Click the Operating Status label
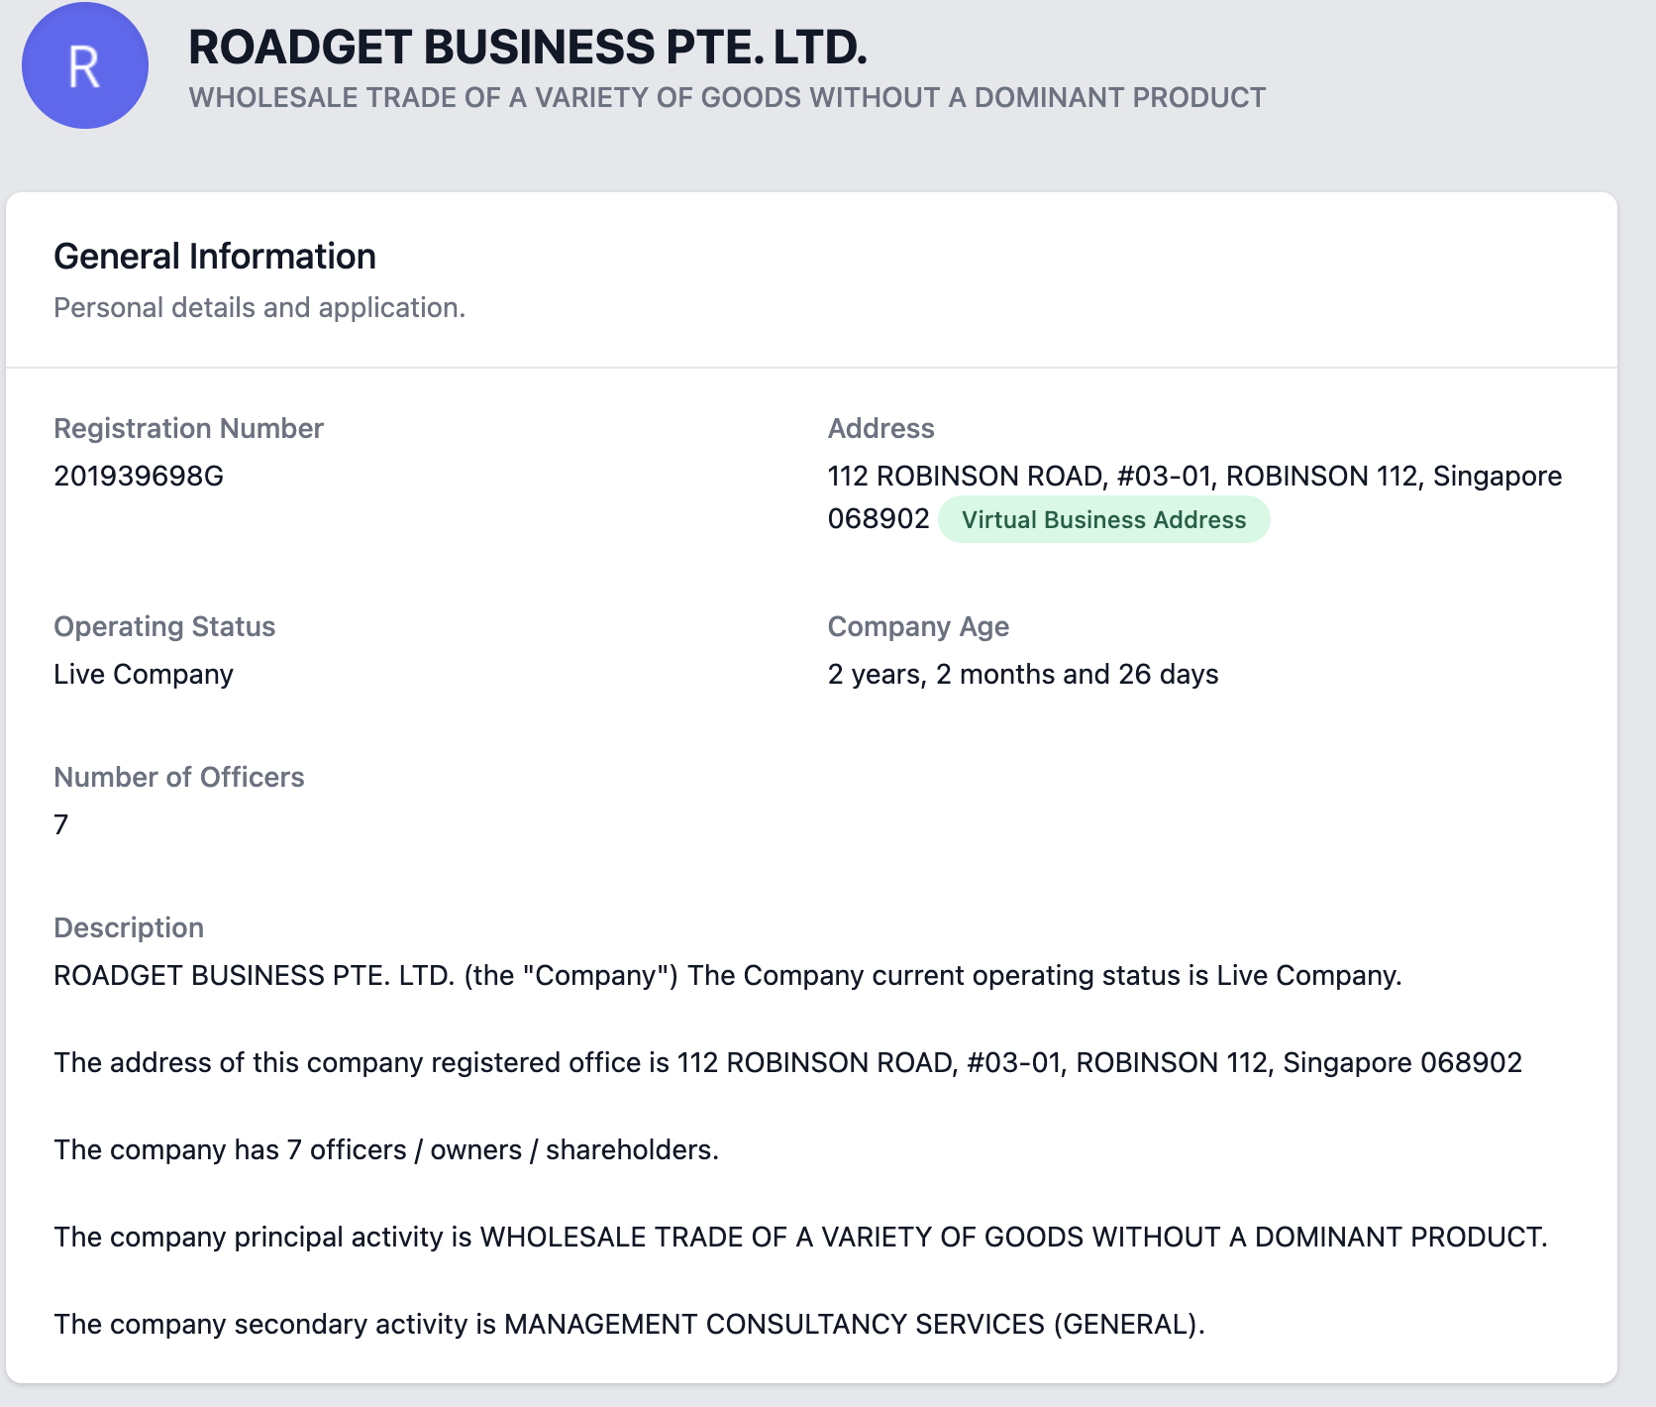1656x1407 pixels. [164, 626]
